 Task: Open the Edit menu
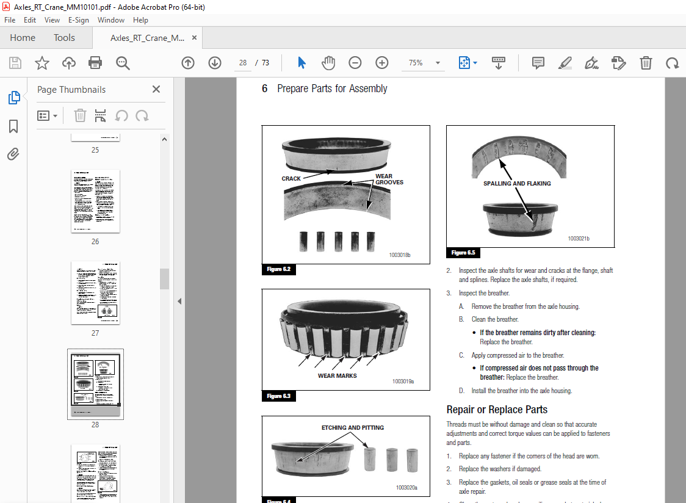pyautogui.click(x=30, y=20)
